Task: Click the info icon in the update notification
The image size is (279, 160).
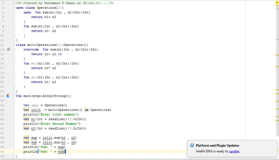Action: pos(192,145)
